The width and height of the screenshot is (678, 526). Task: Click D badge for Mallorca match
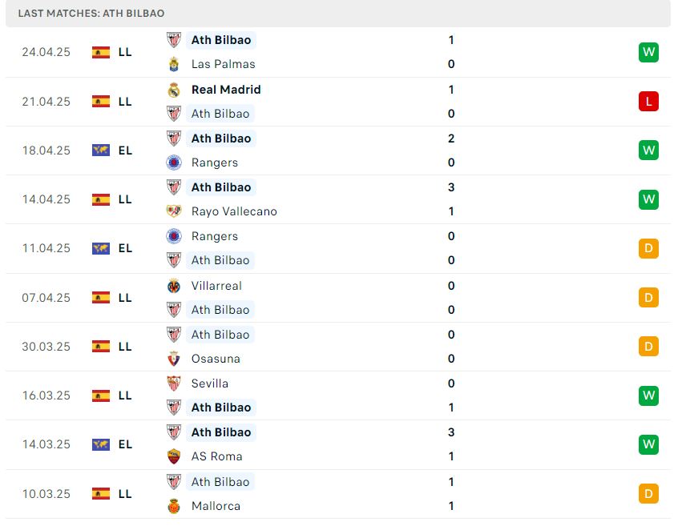click(x=648, y=494)
